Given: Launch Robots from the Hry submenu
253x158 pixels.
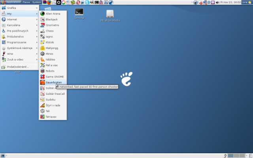Looking at the screenshot, I should click(x=53, y=71).
